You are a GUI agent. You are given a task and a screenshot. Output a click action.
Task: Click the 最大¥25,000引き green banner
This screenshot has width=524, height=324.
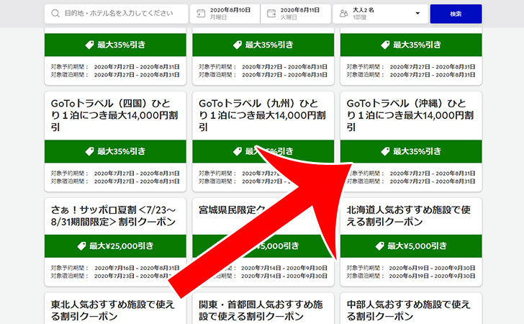[115, 246]
